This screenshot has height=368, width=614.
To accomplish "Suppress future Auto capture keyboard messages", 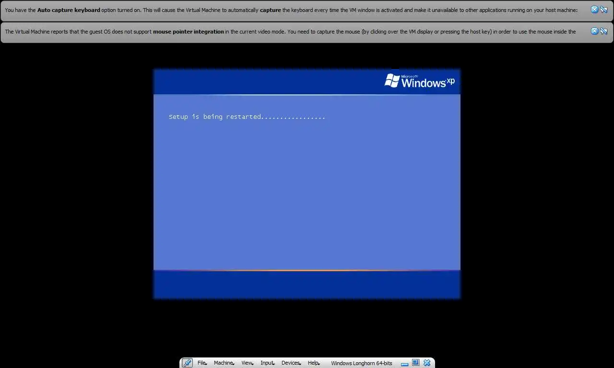I will coord(604,10).
